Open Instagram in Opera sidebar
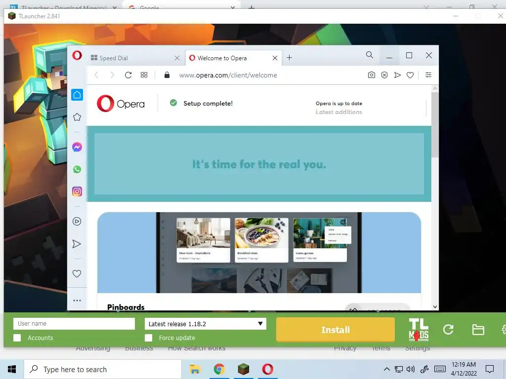Screen dimensions: 506x379 77,191
